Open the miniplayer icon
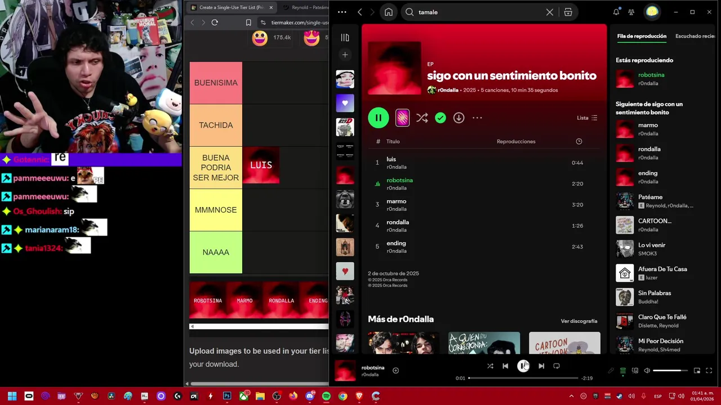The image size is (721, 405). click(697, 371)
